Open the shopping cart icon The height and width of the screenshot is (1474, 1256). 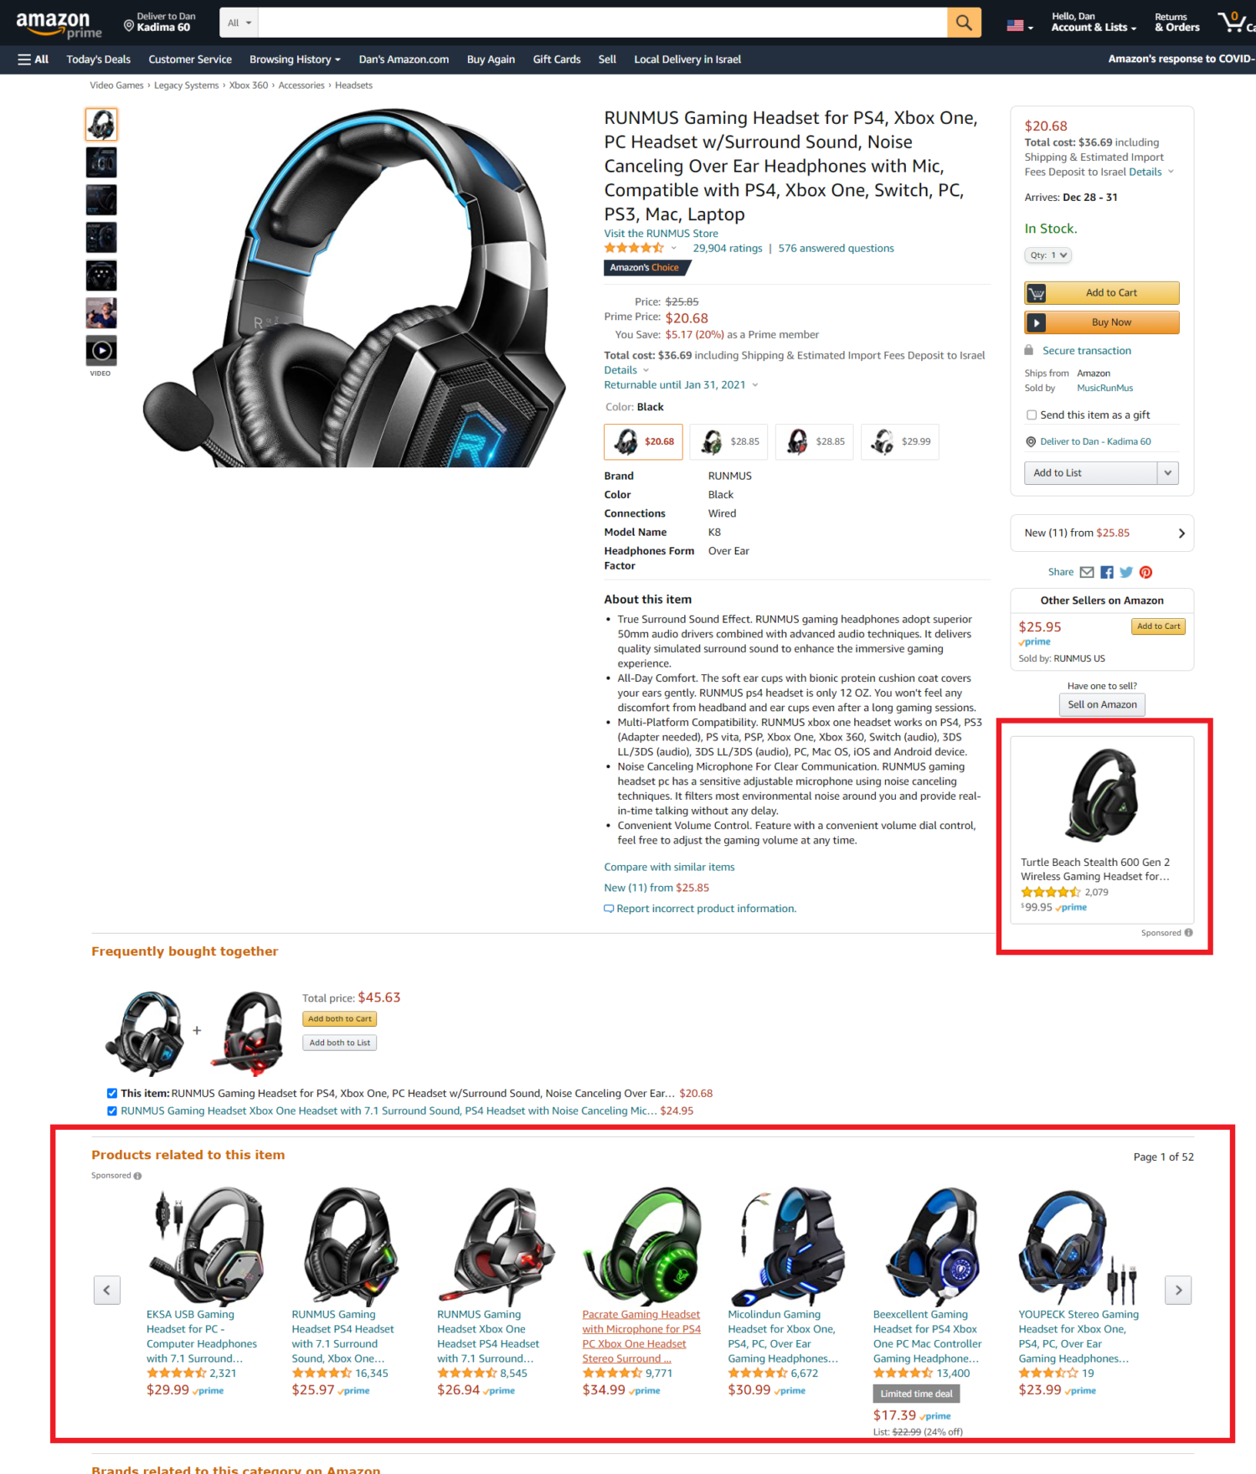(x=1233, y=23)
